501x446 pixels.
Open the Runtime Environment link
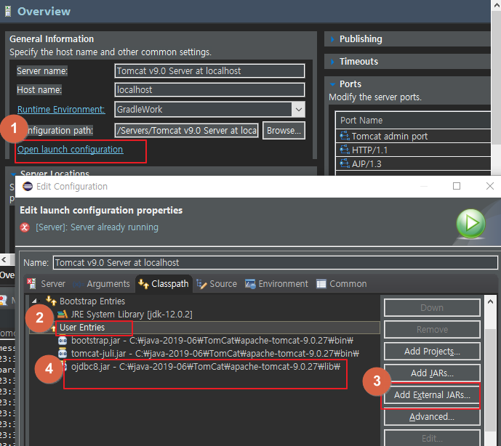61,110
